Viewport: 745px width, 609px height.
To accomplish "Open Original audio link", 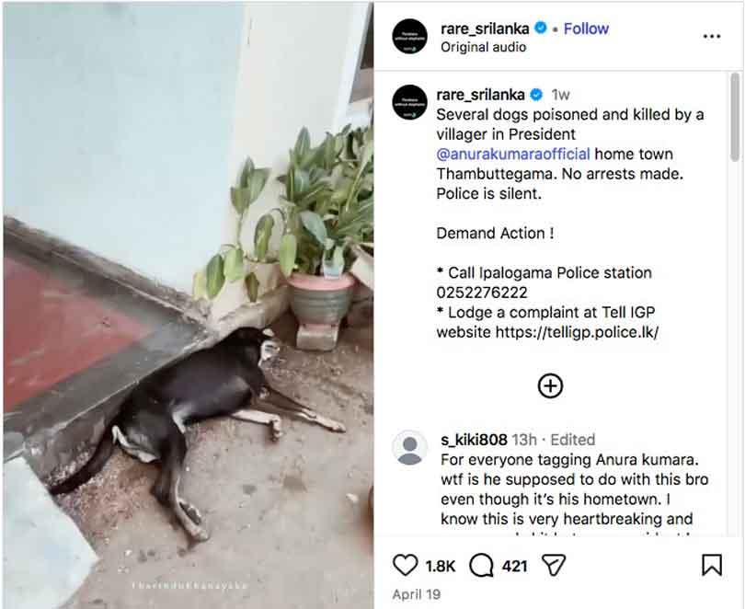I will (483, 47).
